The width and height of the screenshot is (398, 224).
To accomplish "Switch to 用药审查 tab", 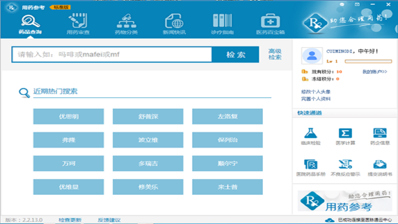I will [x=78, y=24].
